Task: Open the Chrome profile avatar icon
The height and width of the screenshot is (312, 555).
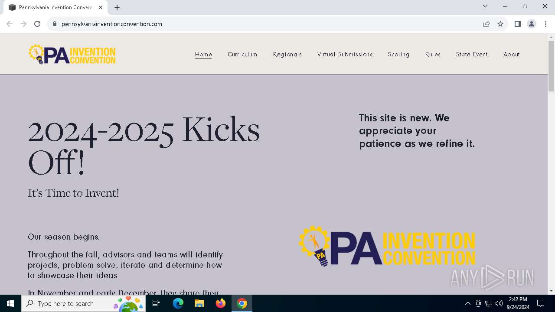Action: pyautogui.click(x=532, y=24)
